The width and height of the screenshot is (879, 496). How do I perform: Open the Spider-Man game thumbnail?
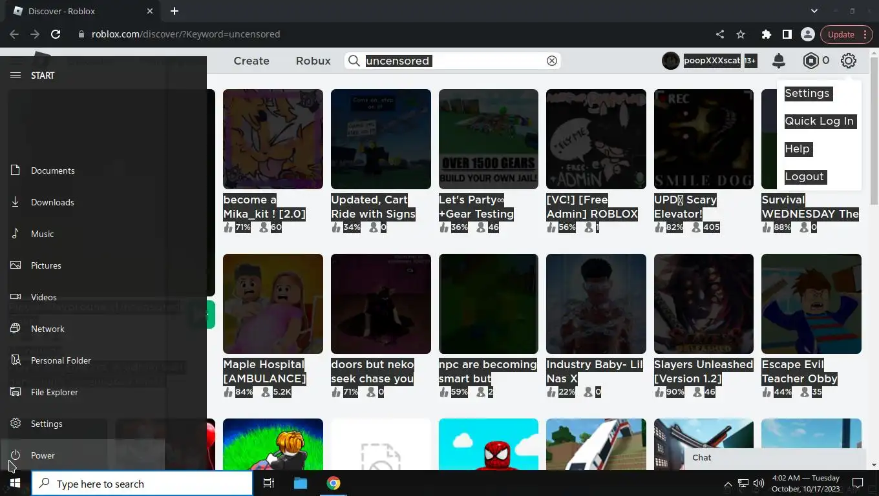click(488, 444)
